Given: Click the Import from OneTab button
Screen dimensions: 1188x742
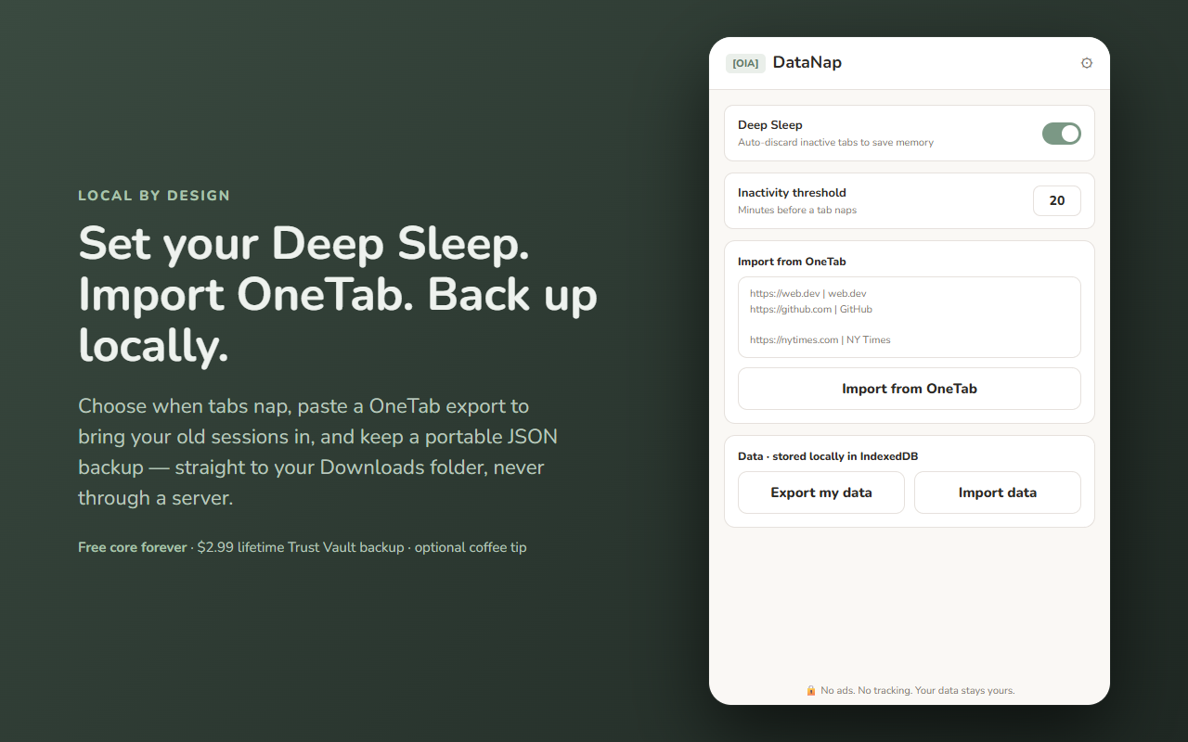Looking at the screenshot, I should (910, 389).
